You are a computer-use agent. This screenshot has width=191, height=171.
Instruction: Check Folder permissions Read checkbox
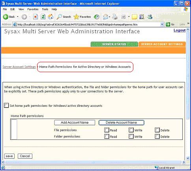tap(107, 136)
